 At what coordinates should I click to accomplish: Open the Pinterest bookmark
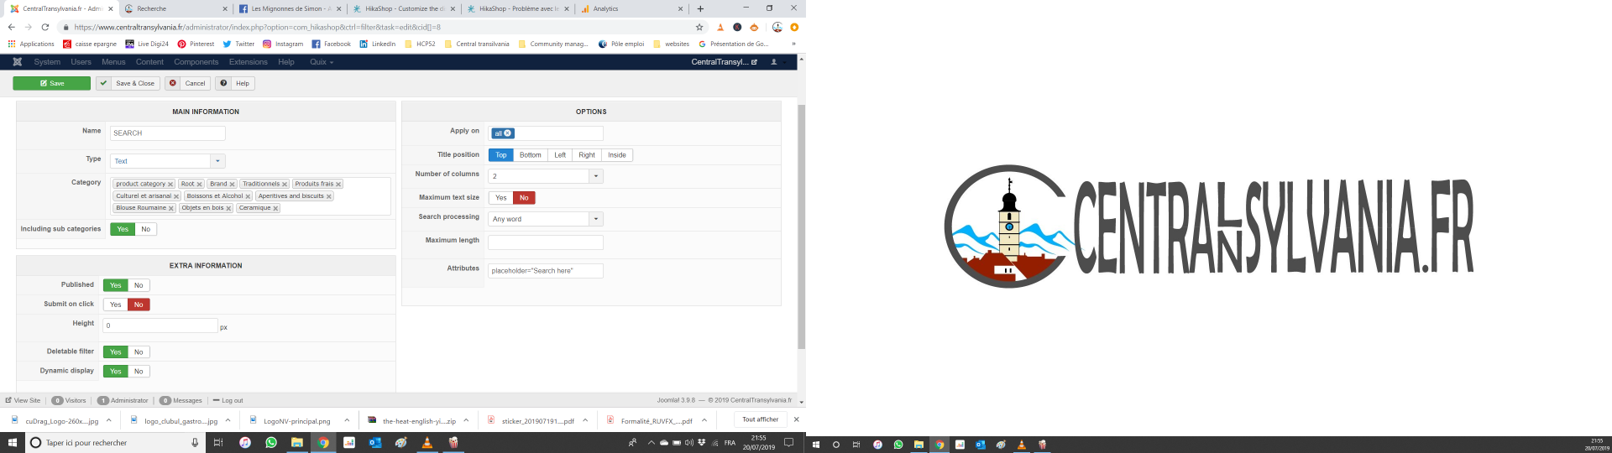[x=196, y=44]
